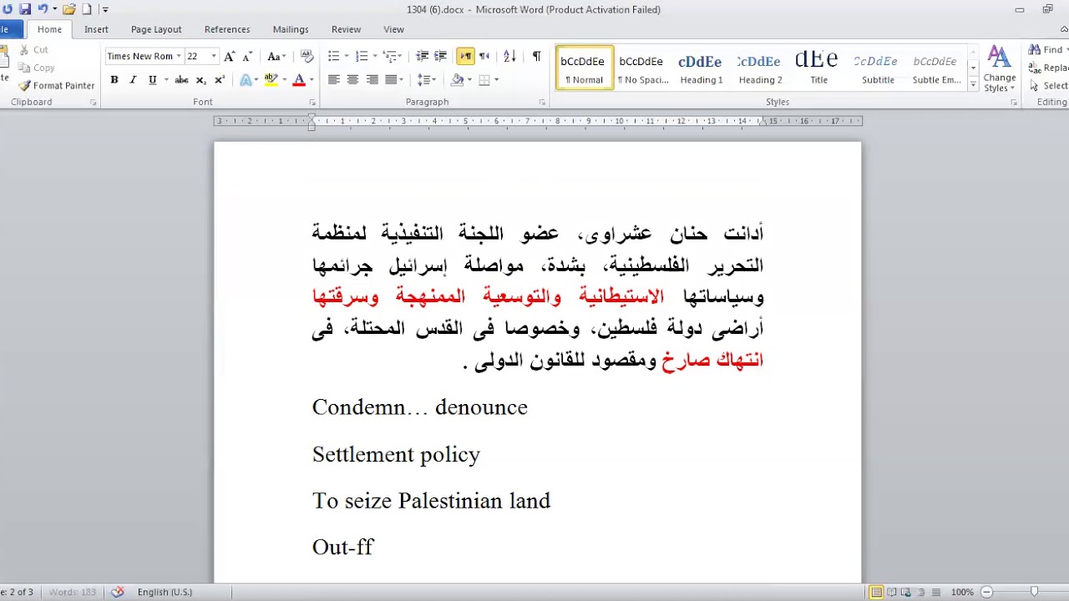Click the Grow Font icon
The width and height of the screenshot is (1069, 601).
click(230, 56)
